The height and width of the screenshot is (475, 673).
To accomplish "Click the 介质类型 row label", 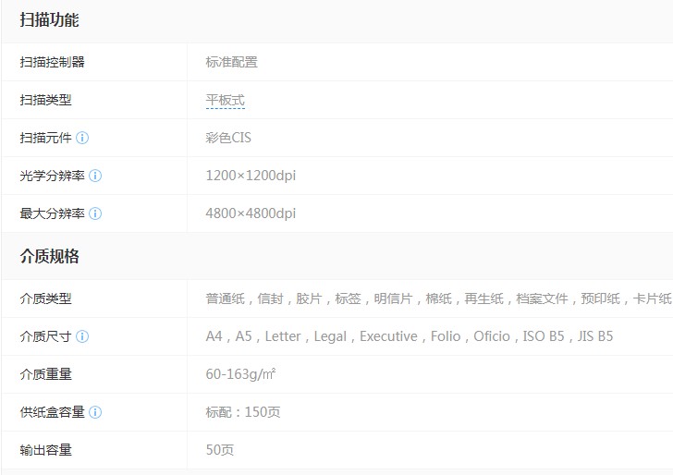I will pyautogui.click(x=45, y=298).
